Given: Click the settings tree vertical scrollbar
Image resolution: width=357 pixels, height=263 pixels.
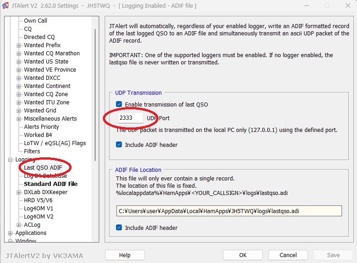Looking at the screenshot, I should click(x=95, y=95).
